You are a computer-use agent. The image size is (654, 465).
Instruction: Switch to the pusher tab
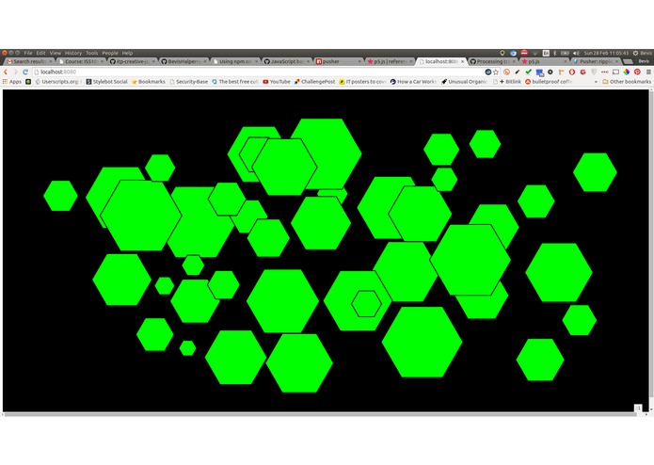[x=338, y=61]
